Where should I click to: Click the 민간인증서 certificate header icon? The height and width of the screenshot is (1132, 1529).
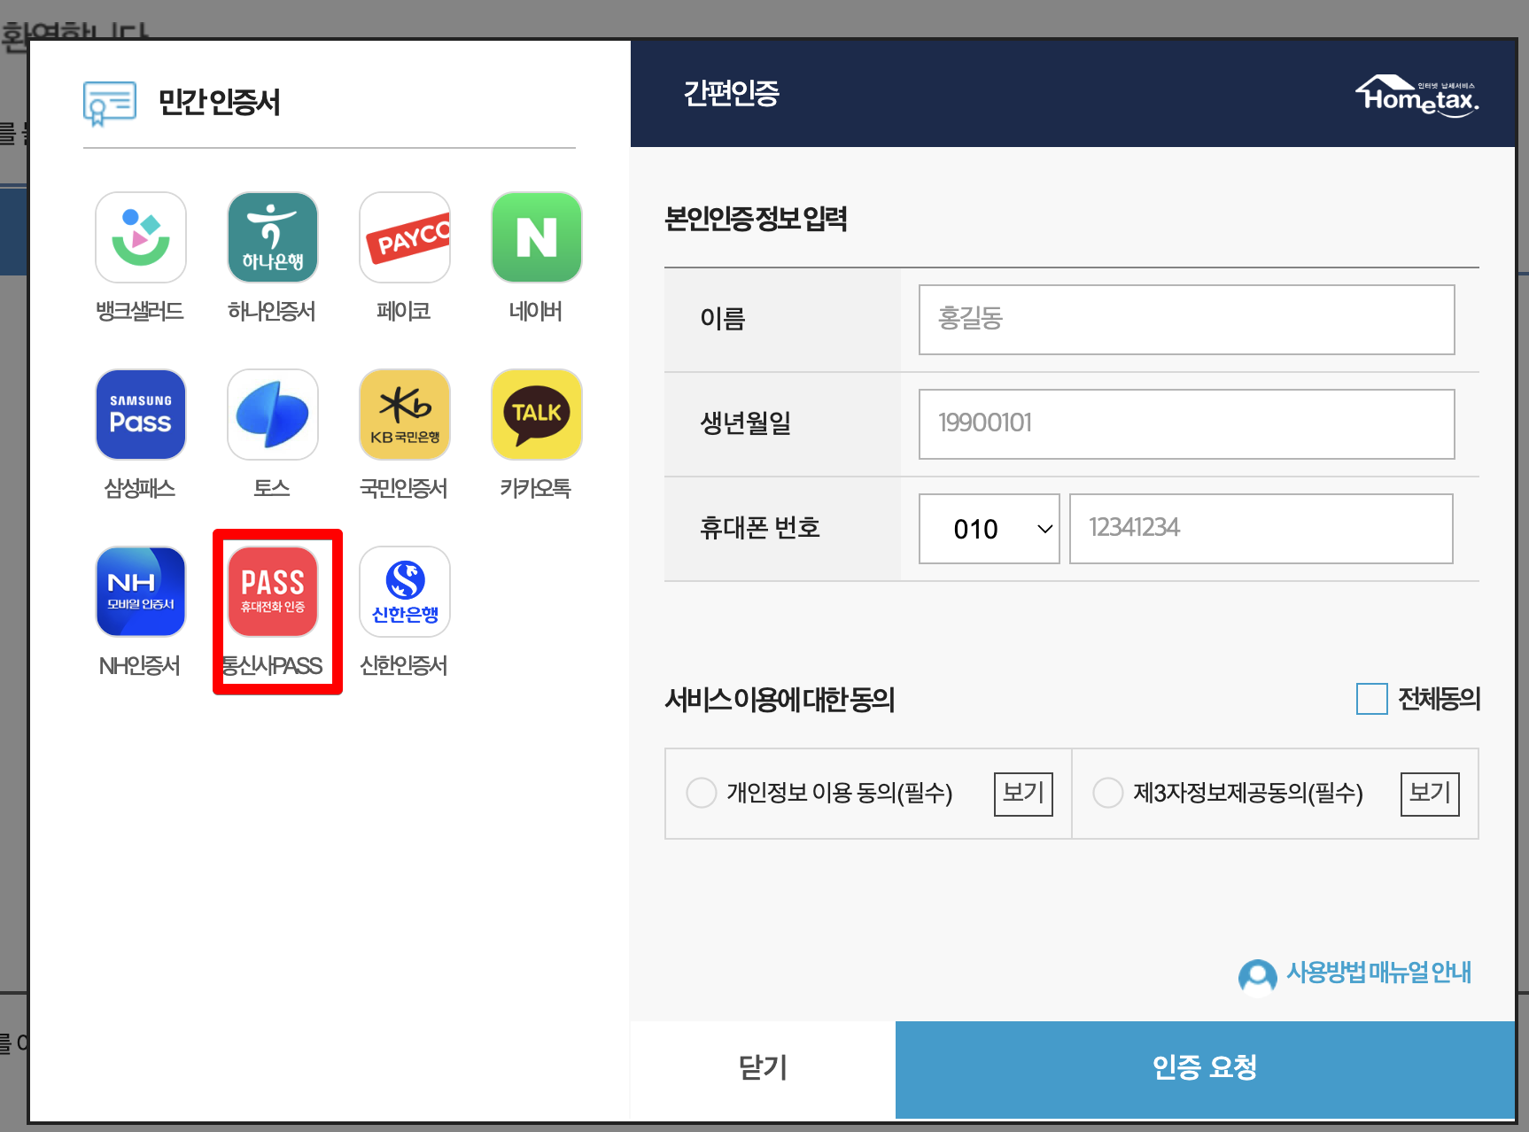[110, 103]
